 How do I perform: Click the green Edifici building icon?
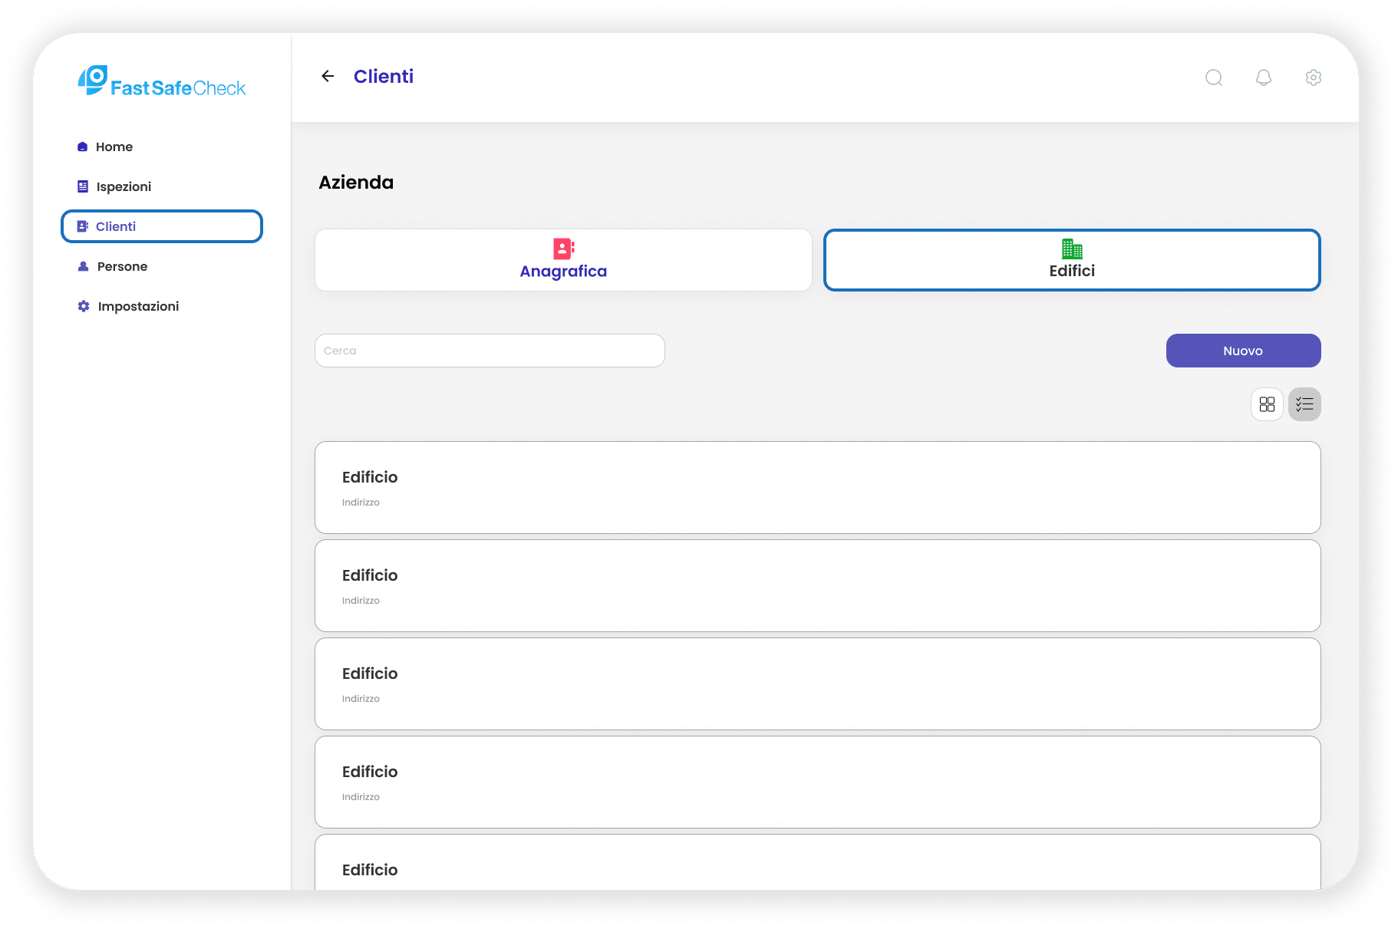(x=1071, y=248)
